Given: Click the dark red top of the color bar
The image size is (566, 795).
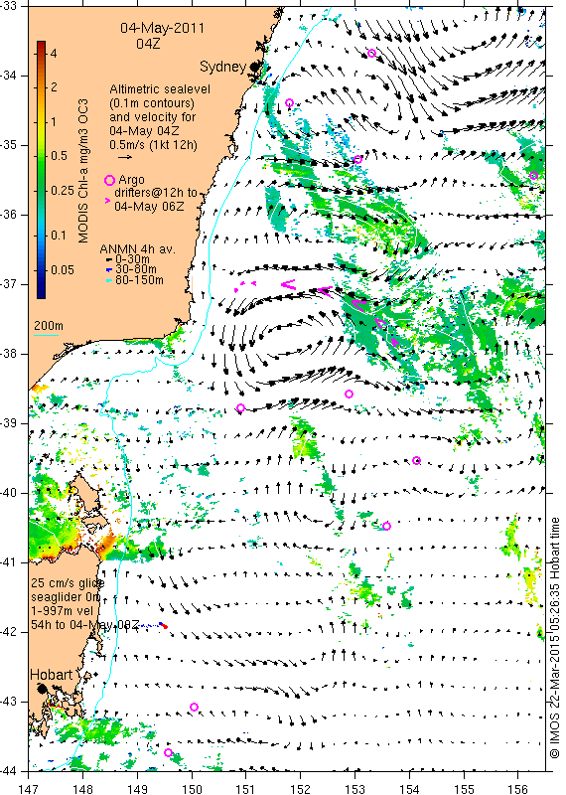Looking at the screenshot, I should pyautogui.click(x=41, y=46).
